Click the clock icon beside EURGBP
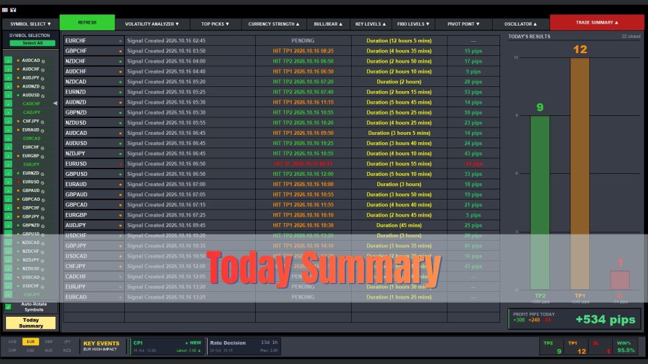The width and height of the screenshot is (648, 364). point(43,156)
